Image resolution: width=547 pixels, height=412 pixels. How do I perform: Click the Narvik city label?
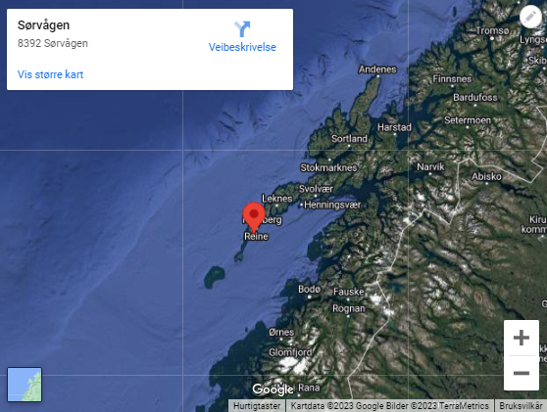(430, 166)
